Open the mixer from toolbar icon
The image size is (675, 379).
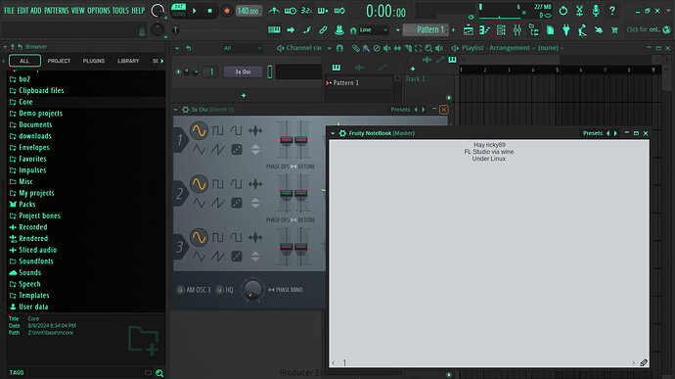click(x=517, y=29)
